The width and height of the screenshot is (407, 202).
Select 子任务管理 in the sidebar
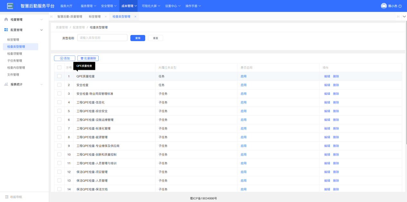[15, 61]
